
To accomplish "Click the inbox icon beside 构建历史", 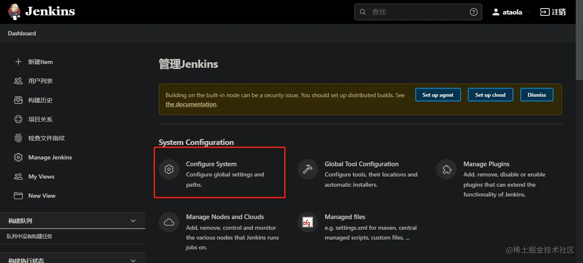I will (x=18, y=100).
